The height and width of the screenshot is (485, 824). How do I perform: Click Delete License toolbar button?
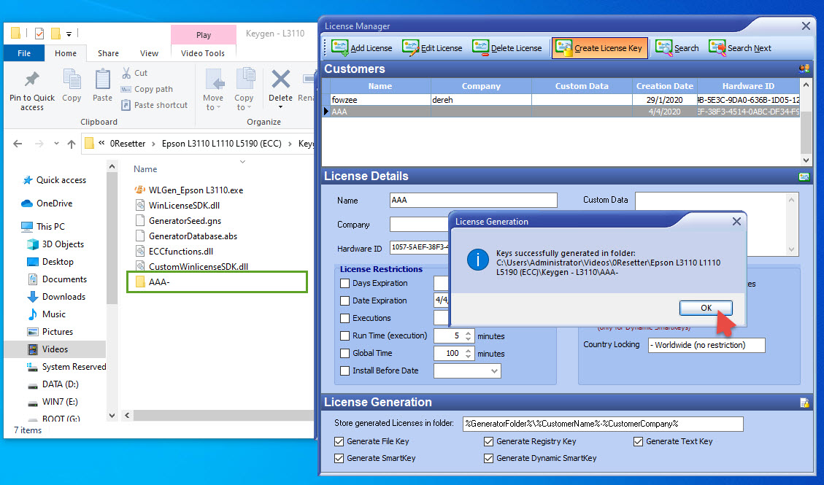(x=507, y=47)
